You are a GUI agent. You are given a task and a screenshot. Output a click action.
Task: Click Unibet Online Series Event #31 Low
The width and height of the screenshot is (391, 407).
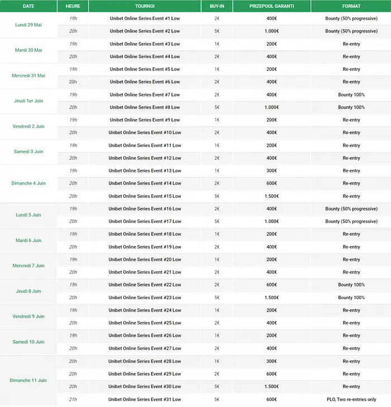click(x=145, y=399)
